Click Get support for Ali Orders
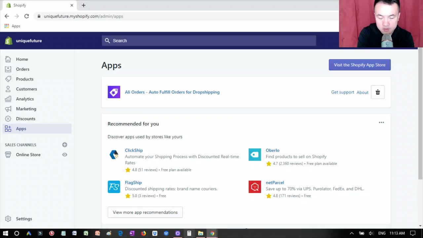This screenshot has width=423, height=238. (x=342, y=92)
